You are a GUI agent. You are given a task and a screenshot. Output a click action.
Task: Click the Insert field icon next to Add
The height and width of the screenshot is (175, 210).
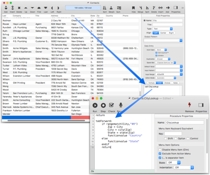tap(161, 8)
